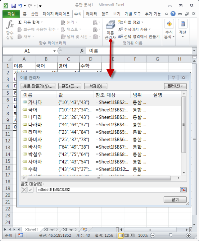Screen dimensions: 199x241
Task: Open Recently Used functions (최근에 사용한 함수)
Action: 38,29
